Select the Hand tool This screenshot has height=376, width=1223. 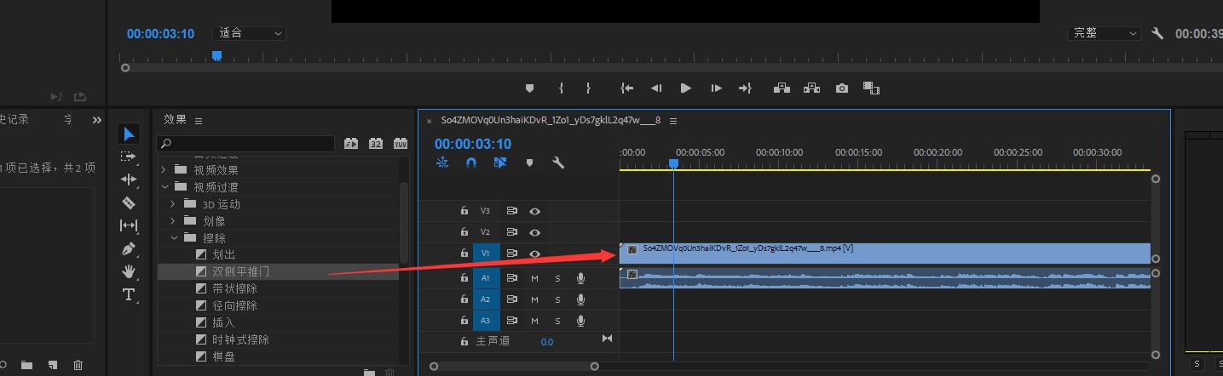pyautogui.click(x=129, y=271)
